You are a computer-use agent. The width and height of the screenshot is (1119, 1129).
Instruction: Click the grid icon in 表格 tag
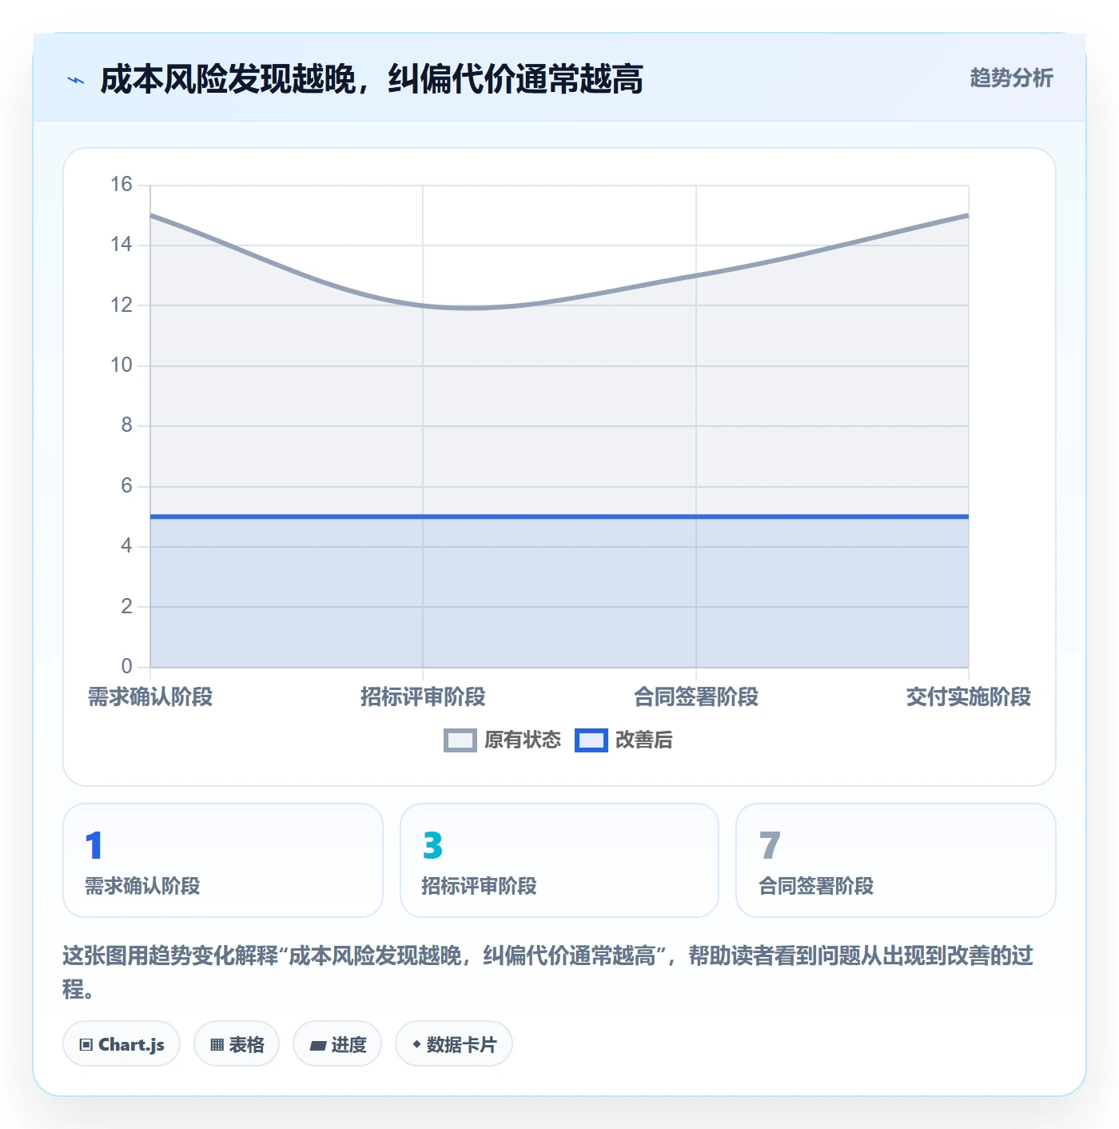217,1044
